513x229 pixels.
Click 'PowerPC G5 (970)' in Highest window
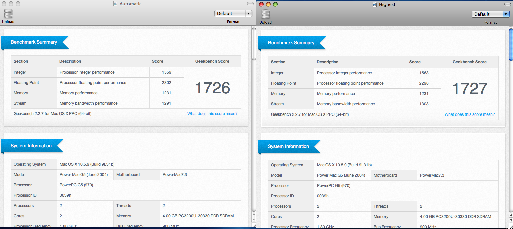[334, 186]
